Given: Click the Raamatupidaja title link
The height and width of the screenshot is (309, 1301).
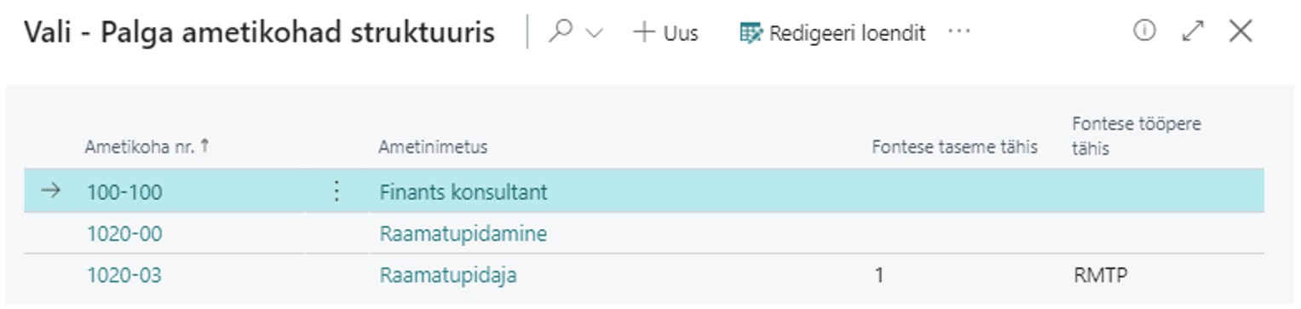Looking at the screenshot, I should [448, 275].
